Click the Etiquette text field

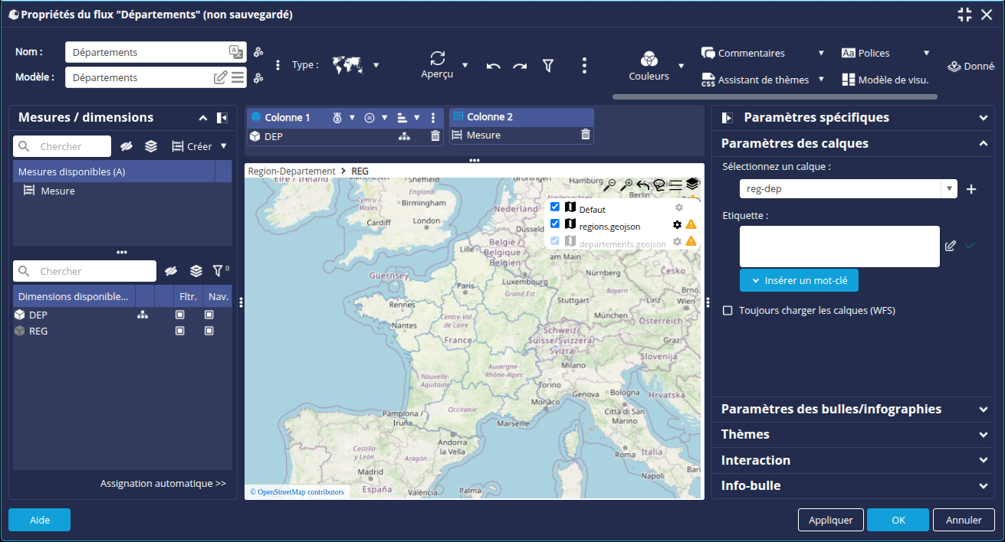839,247
